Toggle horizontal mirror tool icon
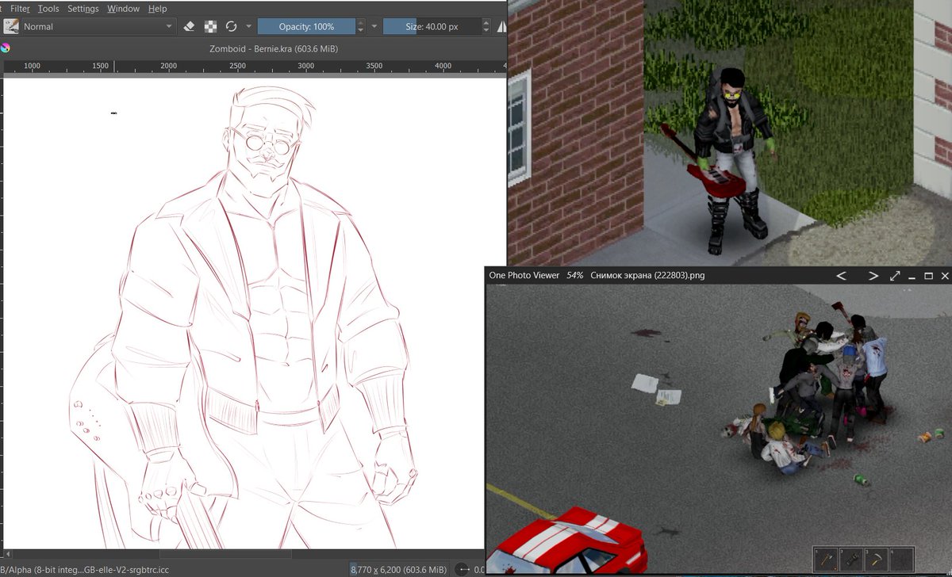 tap(501, 26)
